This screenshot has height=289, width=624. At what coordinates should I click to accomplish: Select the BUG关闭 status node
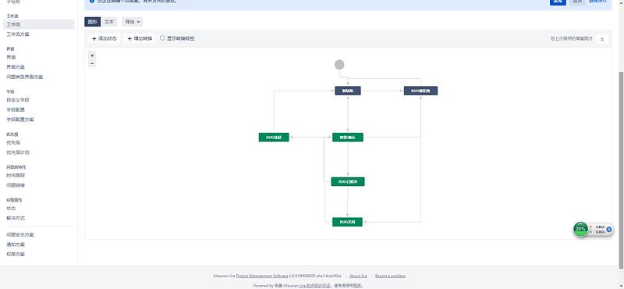(347, 222)
